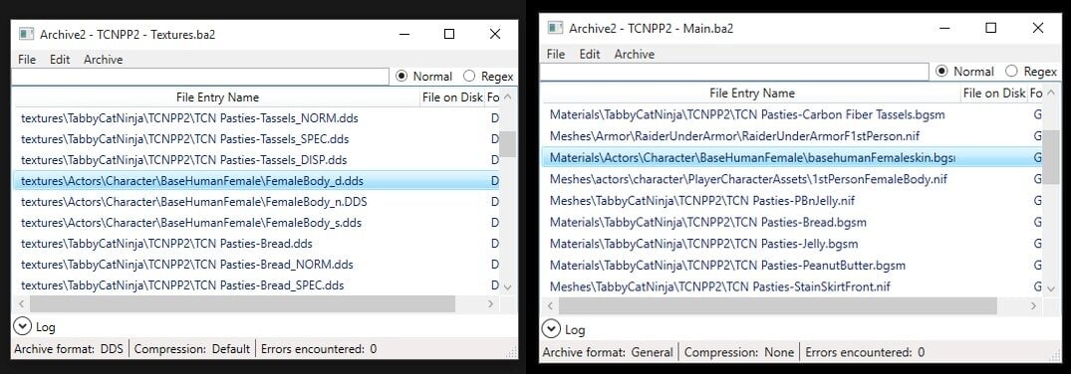Click scroll down arrow in Textures.ba2 list
Image resolution: width=1071 pixels, height=374 pixels.
pyautogui.click(x=507, y=287)
